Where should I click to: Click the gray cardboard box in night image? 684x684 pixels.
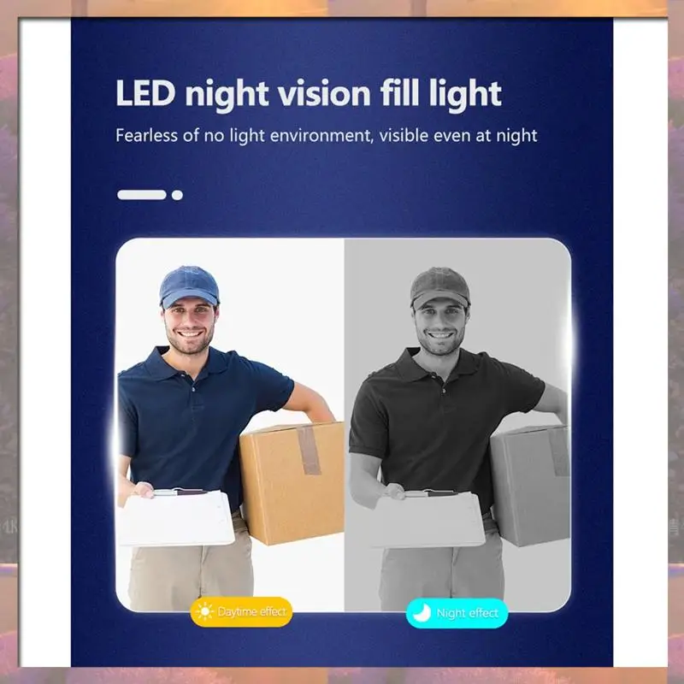tap(530, 485)
